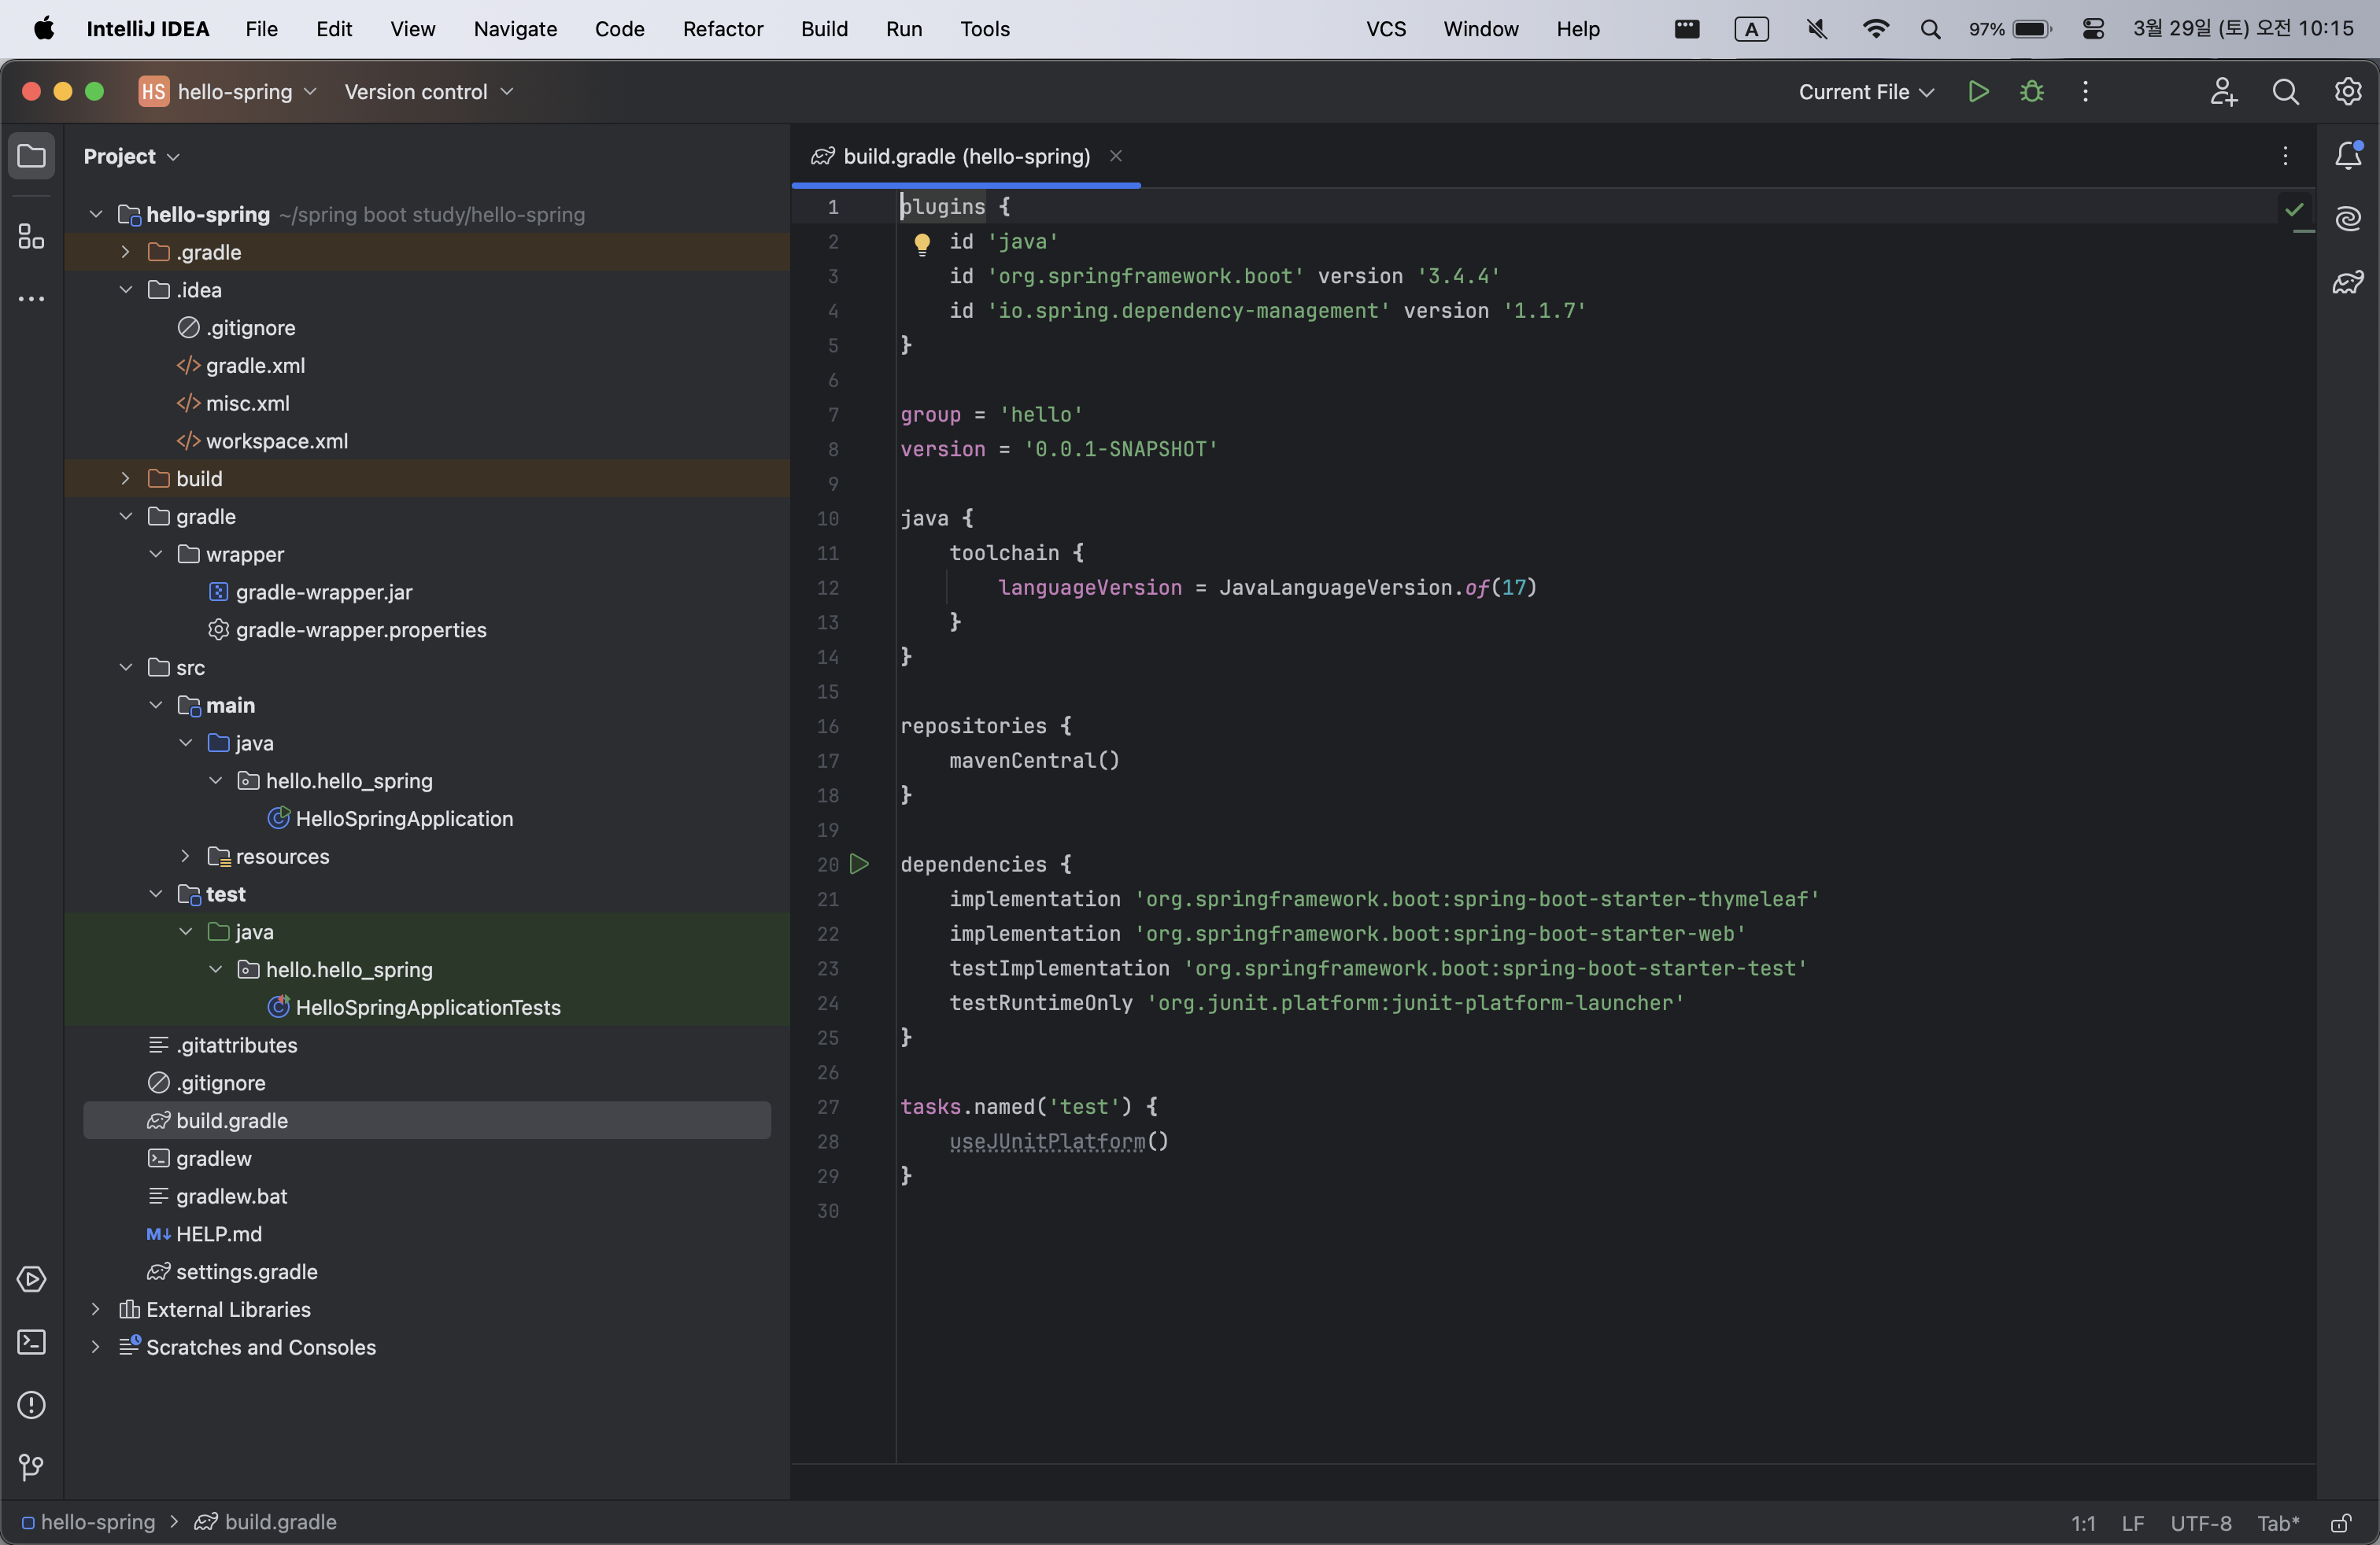Click build.gradle breadcrumb in status bar

click(x=265, y=1522)
